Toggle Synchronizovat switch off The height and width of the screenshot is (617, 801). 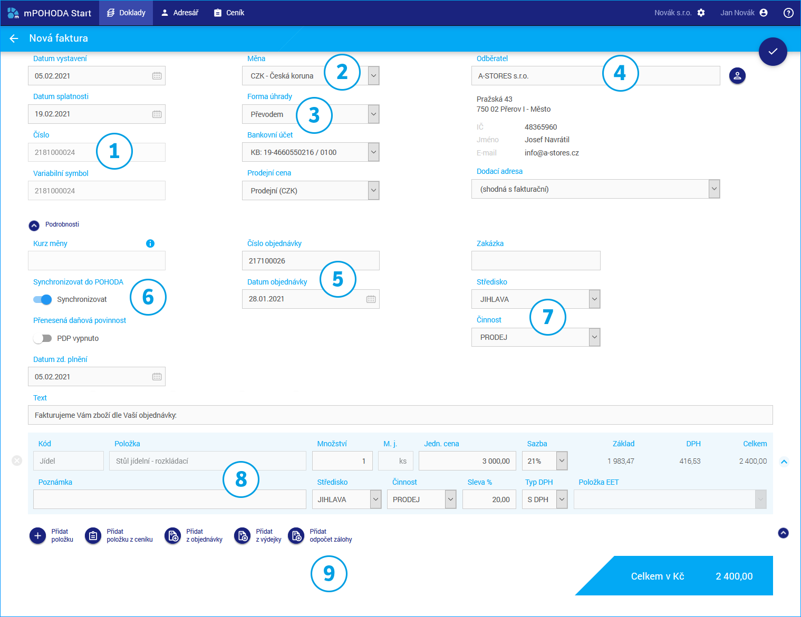coord(43,299)
